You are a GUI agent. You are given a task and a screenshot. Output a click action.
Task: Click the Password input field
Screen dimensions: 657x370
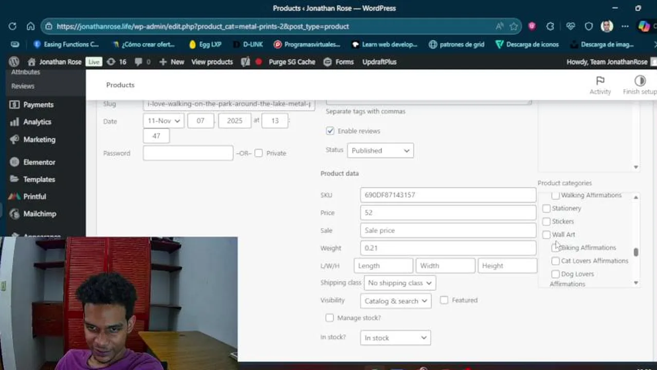tap(188, 153)
